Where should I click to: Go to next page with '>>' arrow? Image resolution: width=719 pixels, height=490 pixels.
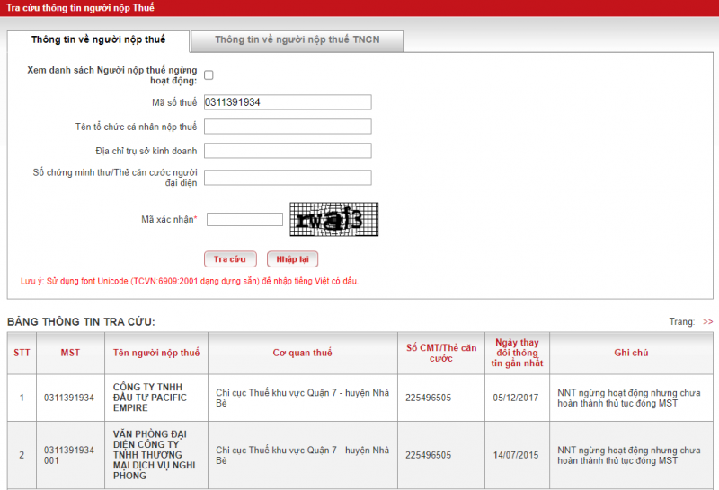pos(707,321)
